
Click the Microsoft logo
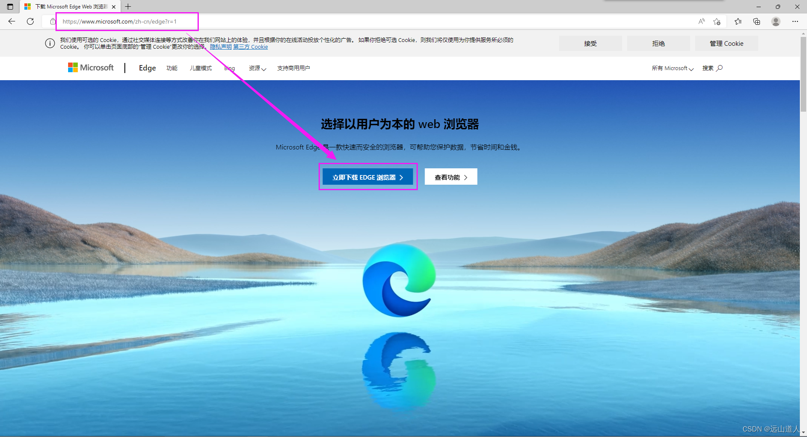(91, 68)
